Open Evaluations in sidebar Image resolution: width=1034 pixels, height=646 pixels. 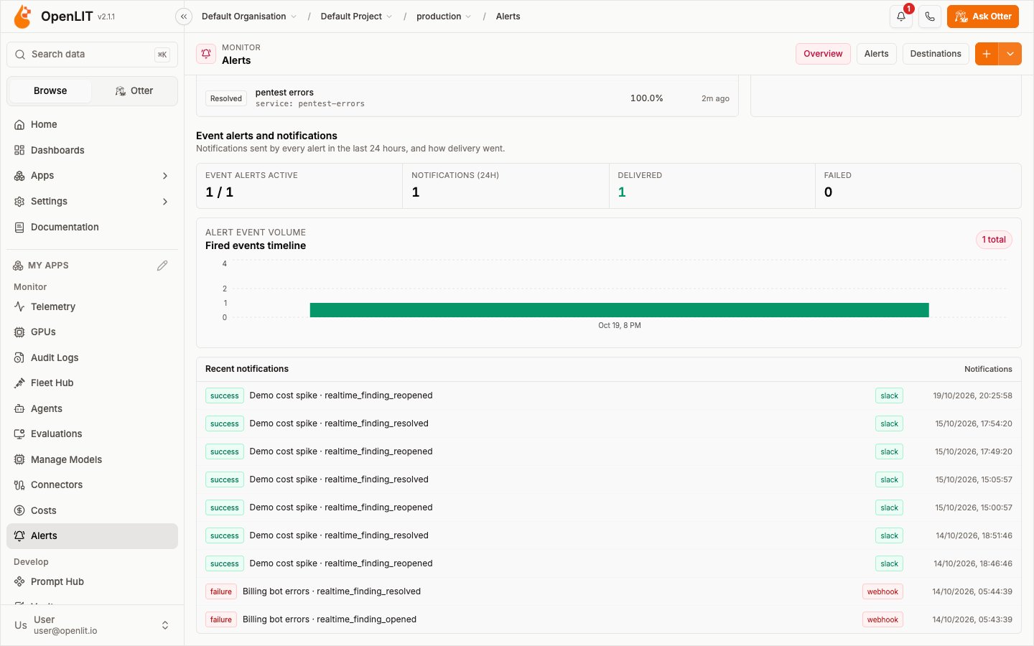click(92, 434)
